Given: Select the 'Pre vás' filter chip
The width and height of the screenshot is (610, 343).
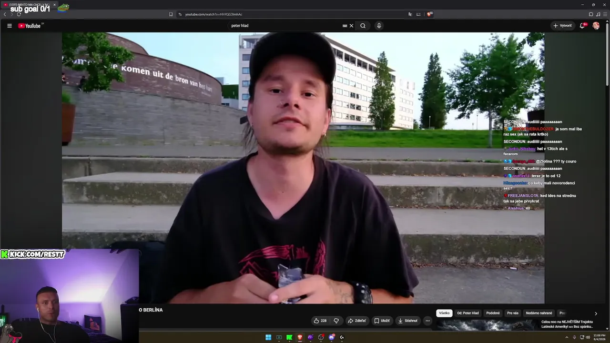Looking at the screenshot, I should pyautogui.click(x=513, y=313).
